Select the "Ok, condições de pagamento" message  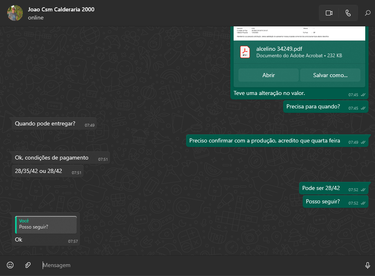(x=52, y=158)
